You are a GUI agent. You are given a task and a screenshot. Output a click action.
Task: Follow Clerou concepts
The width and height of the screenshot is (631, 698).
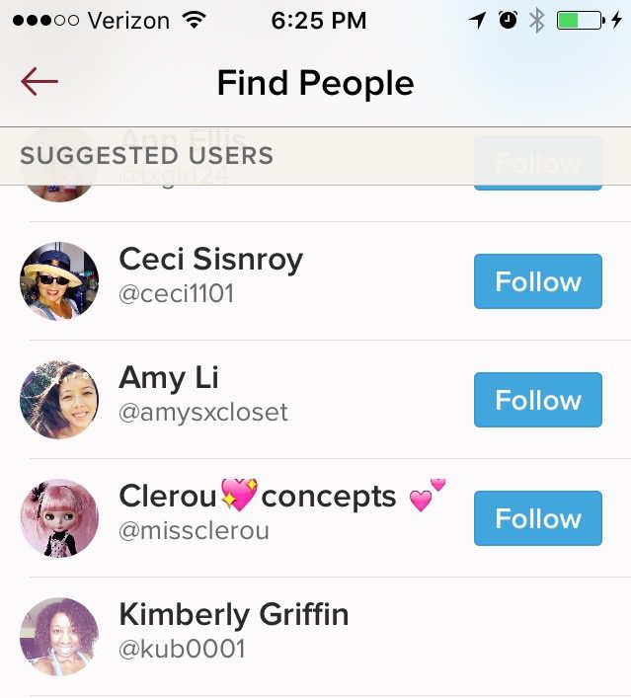(x=537, y=518)
